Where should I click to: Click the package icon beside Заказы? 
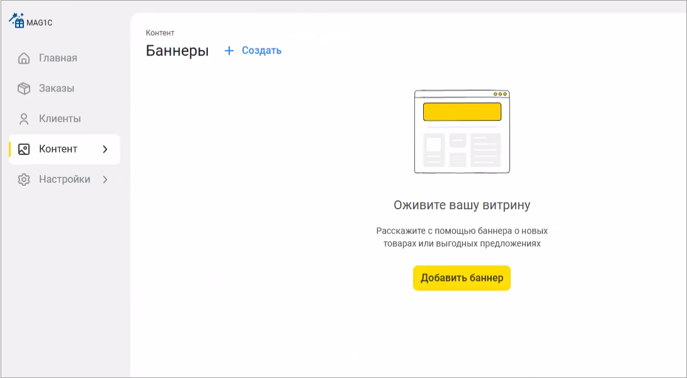pos(24,88)
